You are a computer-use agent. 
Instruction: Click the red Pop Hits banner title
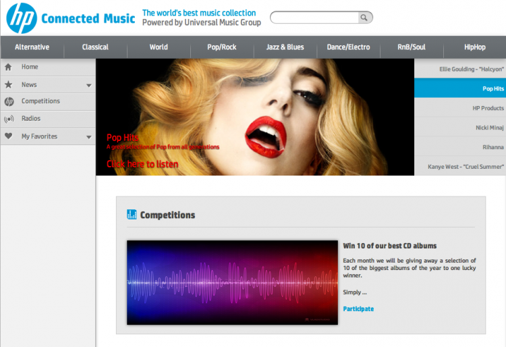click(x=123, y=138)
